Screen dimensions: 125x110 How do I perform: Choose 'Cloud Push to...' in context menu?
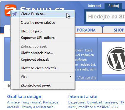coord(42,14)
